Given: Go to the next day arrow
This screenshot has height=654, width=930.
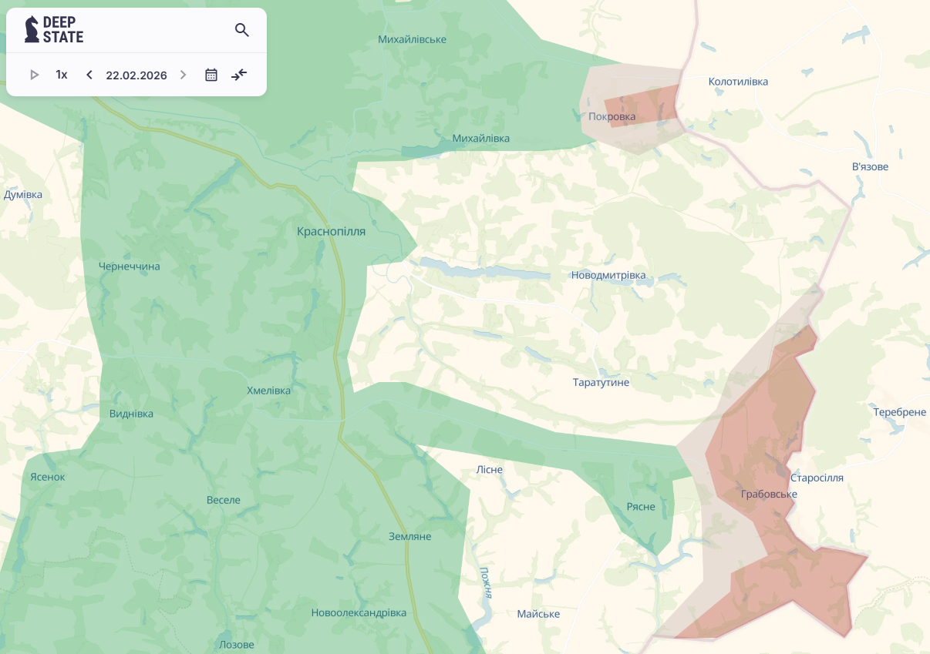Looking at the screenshot, I should (x=184, y=75).
